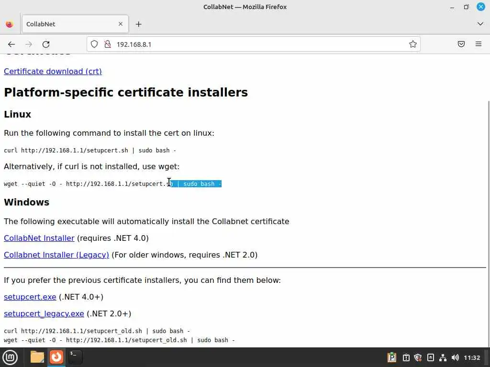Open the Linux Mint start menu
Image resolution: width=490 pixels, height=367 pixels.
[10, 357]
